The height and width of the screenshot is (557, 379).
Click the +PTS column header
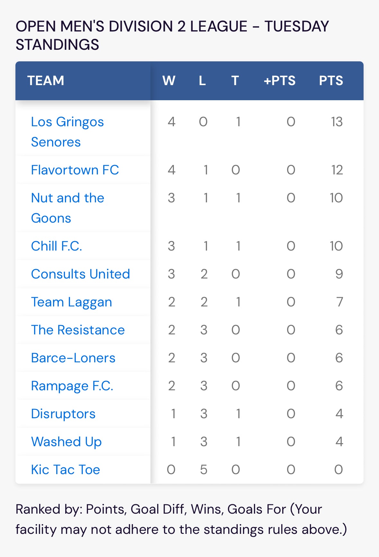[279, 81]
